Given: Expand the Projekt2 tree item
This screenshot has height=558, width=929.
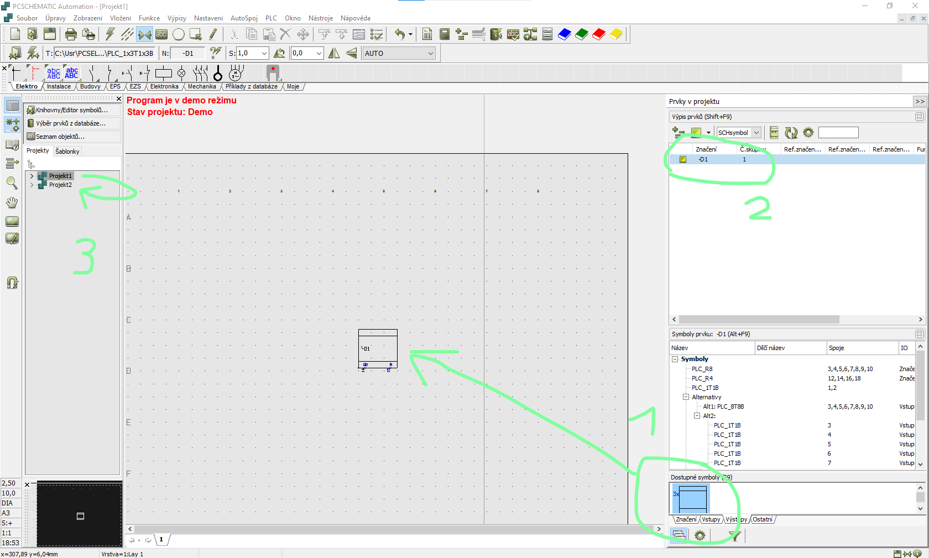Looking at the screenshot, I should coord(32,185).
